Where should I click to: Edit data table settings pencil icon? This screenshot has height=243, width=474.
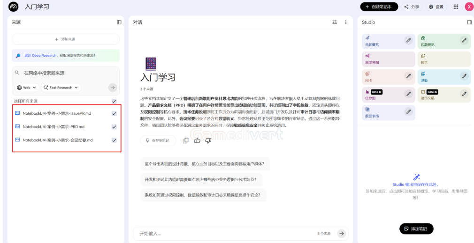point(408,111)
